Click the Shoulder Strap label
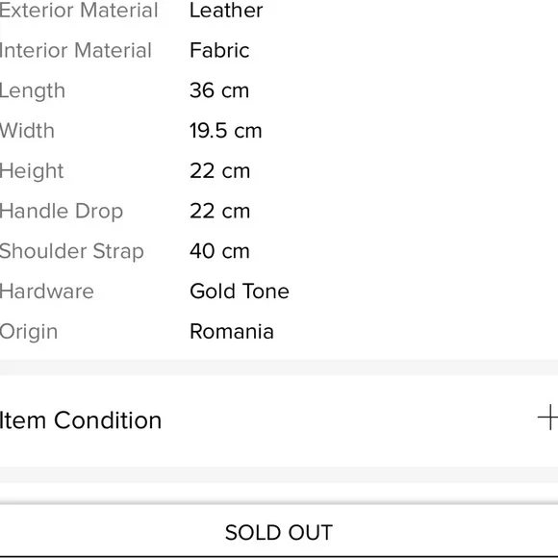 tap(71, 252)
